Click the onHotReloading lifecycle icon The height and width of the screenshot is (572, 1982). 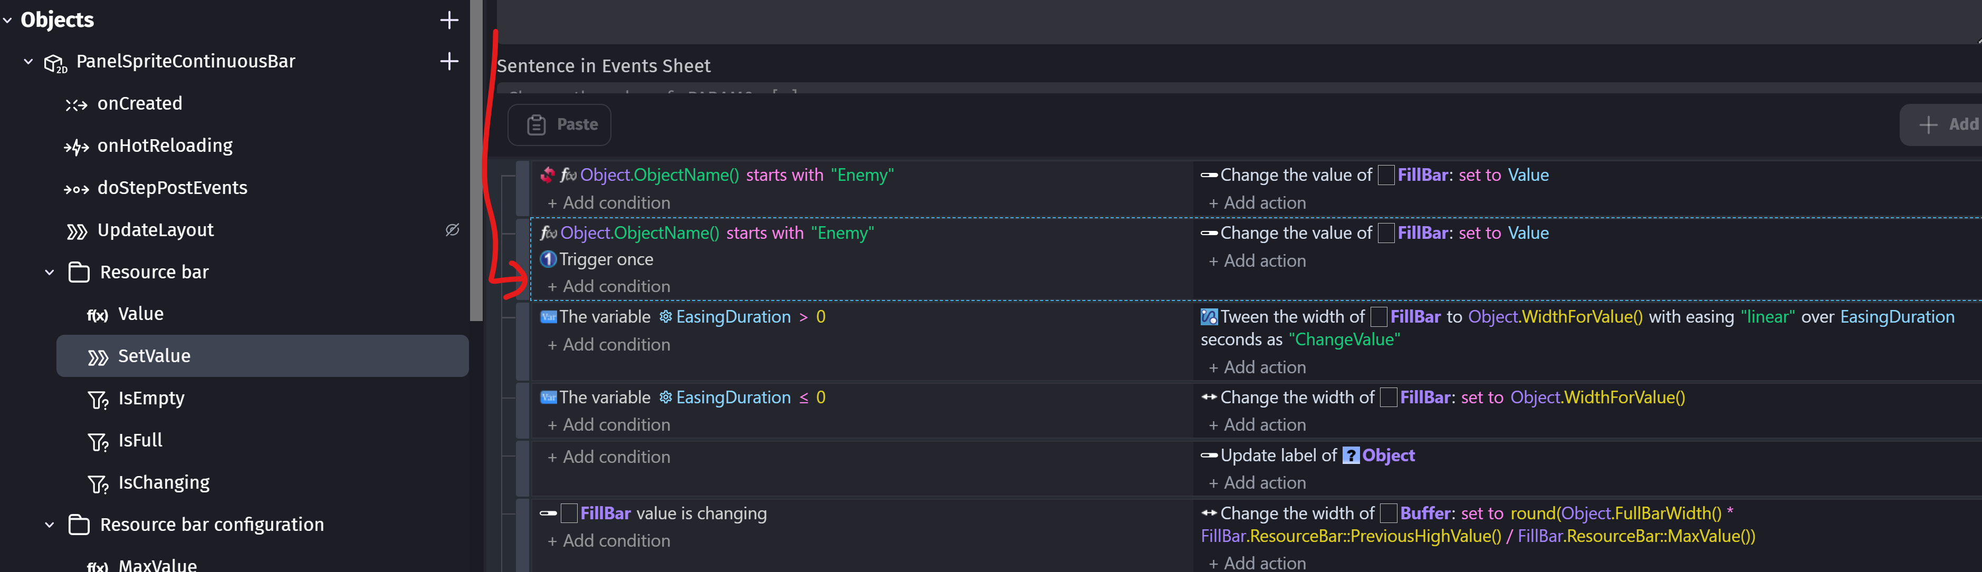click(76, 147)
